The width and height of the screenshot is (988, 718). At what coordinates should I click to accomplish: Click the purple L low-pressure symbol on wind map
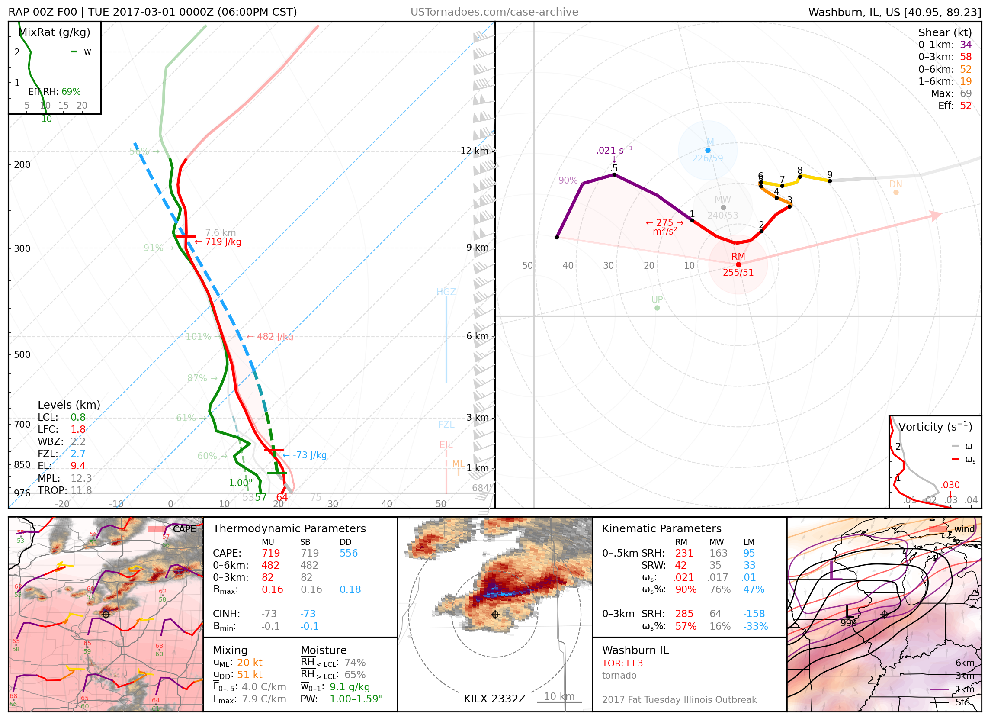(x=837, y=571)
